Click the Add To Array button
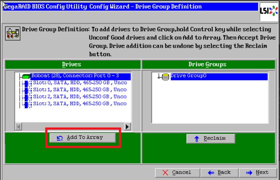The height and width of the screenshot is (180, 280). click(x=83, y=138)
